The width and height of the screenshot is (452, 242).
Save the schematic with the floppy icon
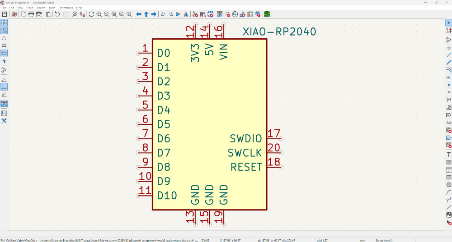pyautogui.click(x=5, y=14)
